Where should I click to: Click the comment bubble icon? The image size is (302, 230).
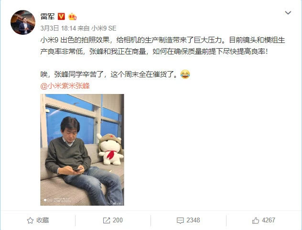(x=180, y=220)
